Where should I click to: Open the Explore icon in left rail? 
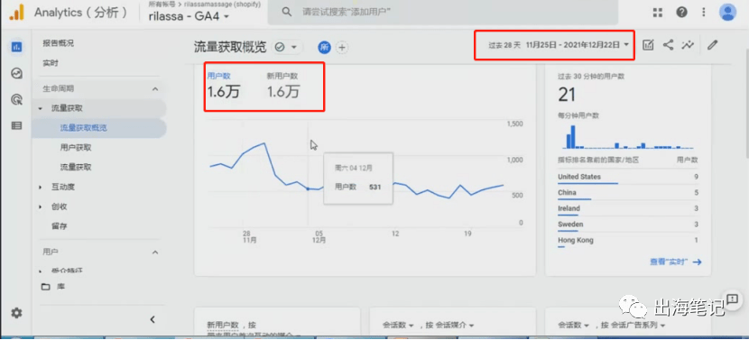17,73
